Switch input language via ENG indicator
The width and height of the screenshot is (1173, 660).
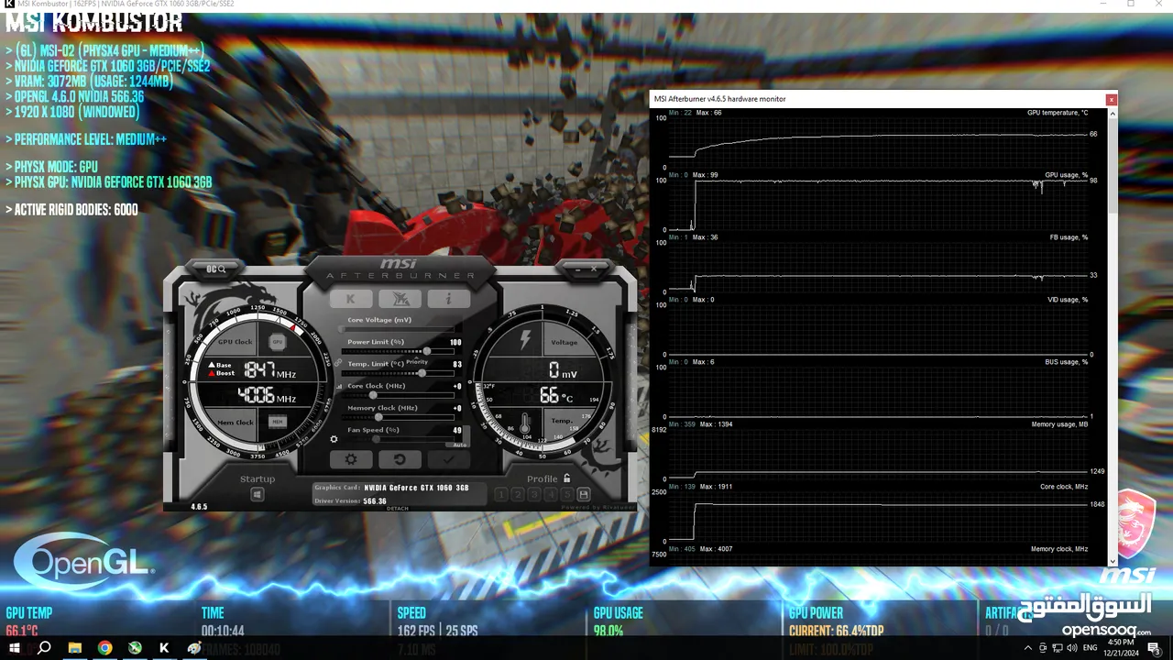click(x=1089, y=648)
